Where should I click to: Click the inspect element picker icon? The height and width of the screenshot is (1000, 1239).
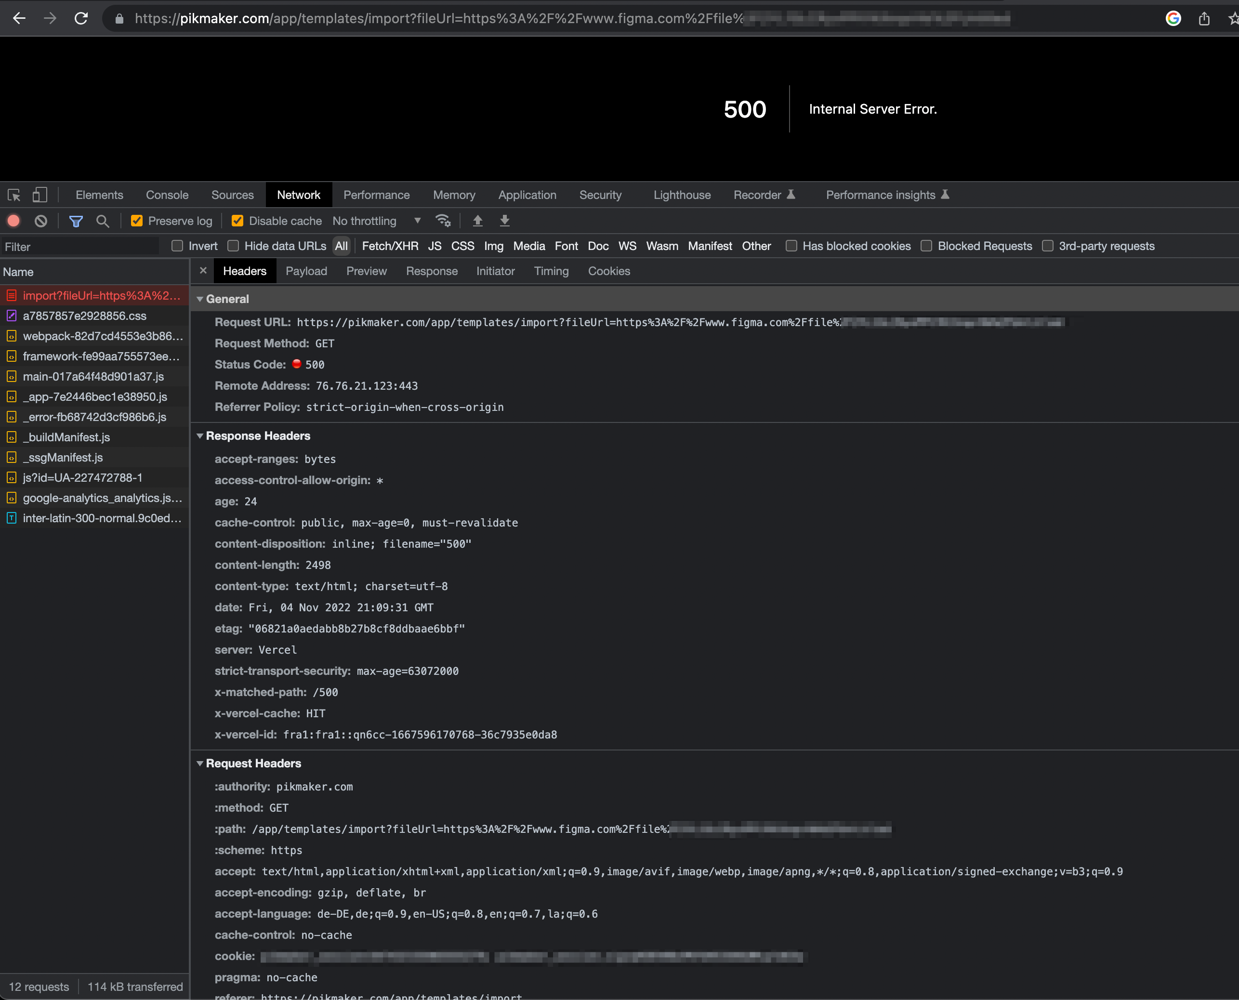14,195
